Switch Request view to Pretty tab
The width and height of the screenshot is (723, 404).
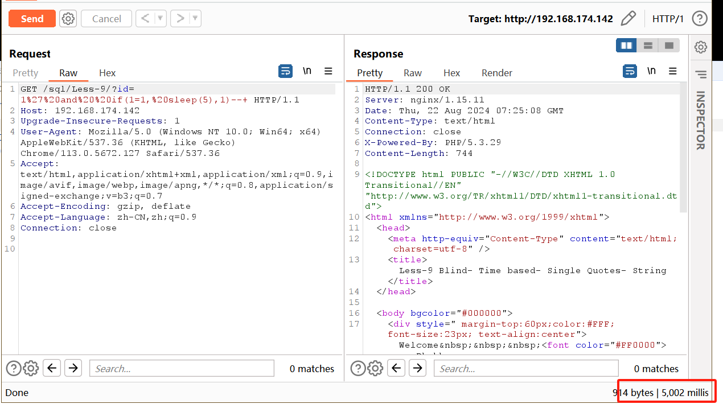pyautogui.click(x=25, y=73)
